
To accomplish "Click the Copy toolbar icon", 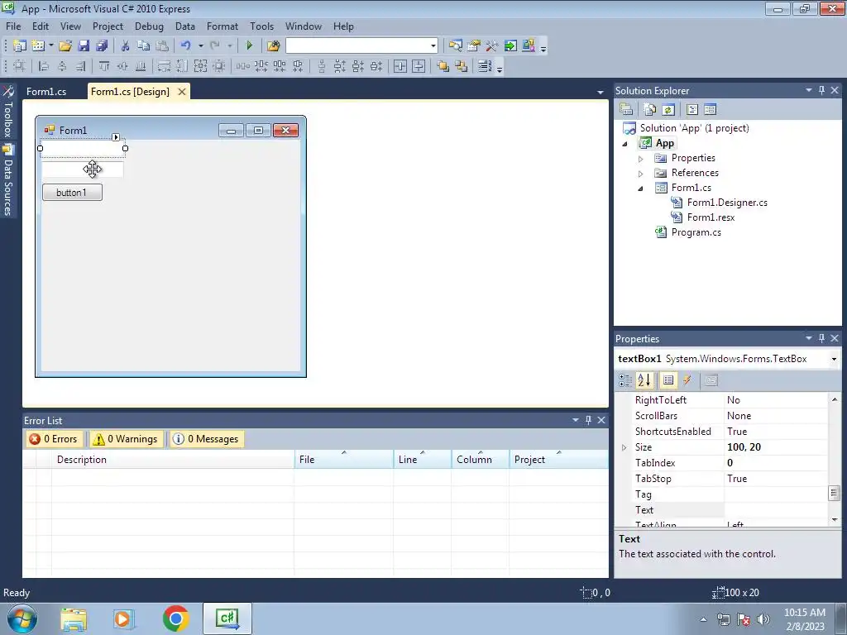I will [x=143, y=46].
